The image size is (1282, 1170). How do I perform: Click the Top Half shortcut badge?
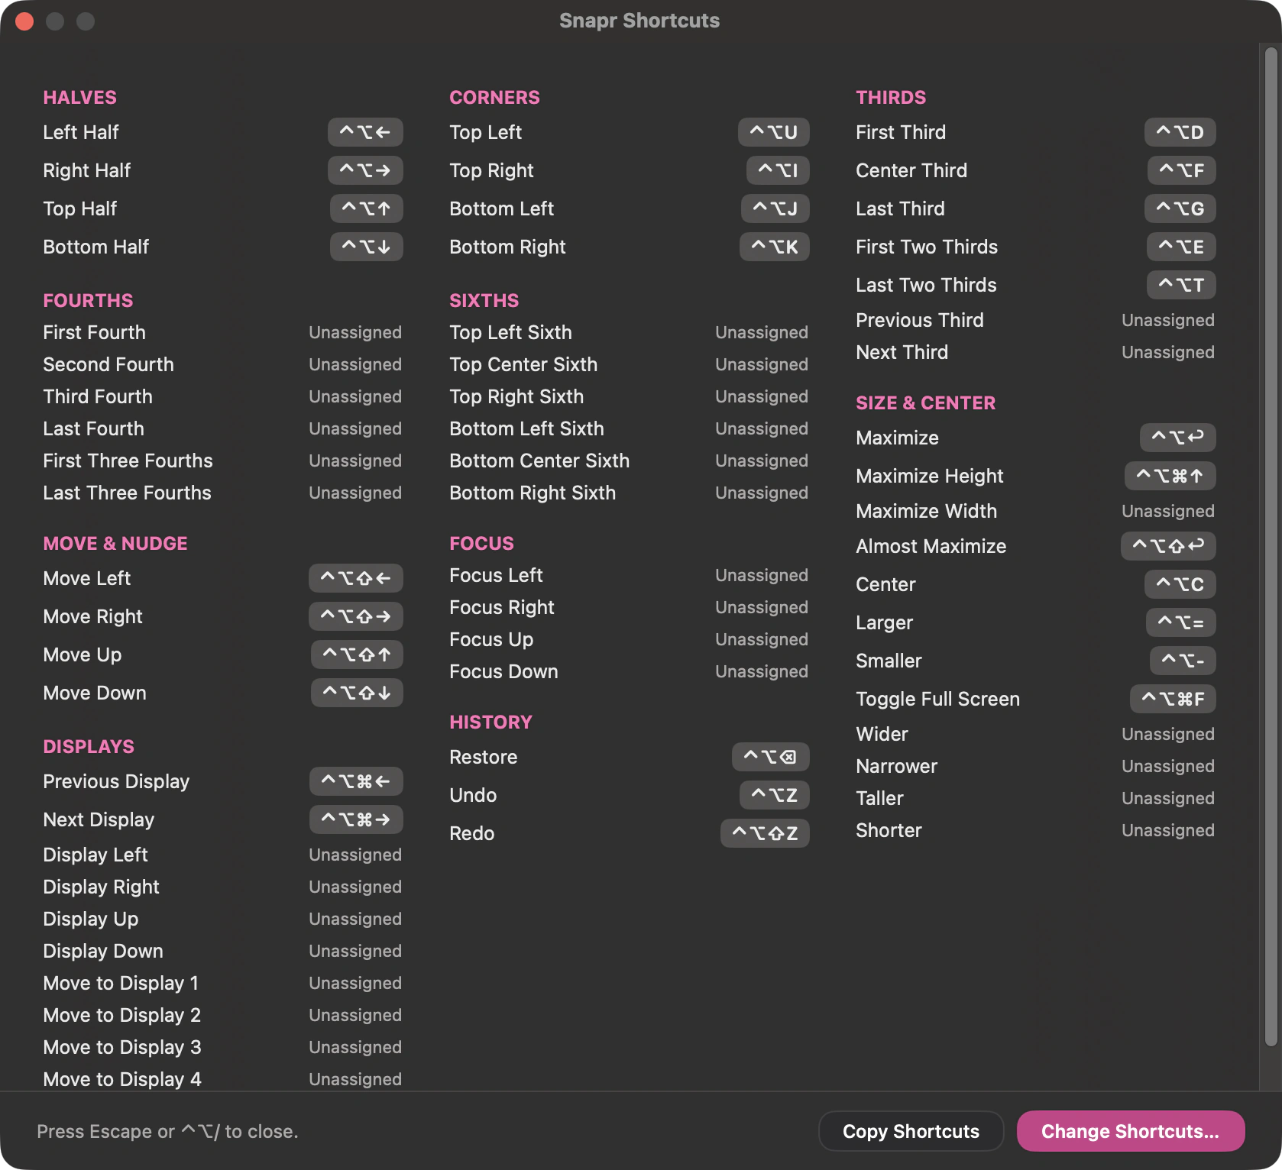[x=366, y=208]
